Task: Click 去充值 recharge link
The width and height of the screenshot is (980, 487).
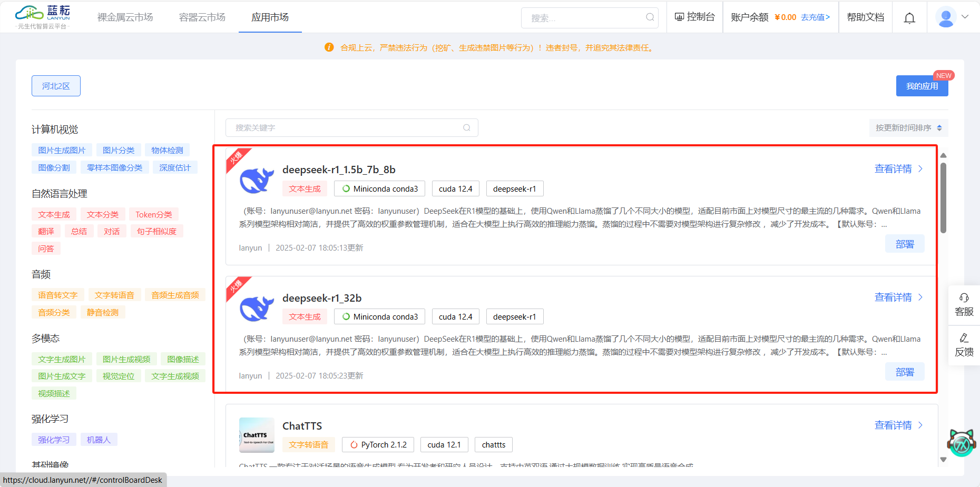Action: coord(815,17)
